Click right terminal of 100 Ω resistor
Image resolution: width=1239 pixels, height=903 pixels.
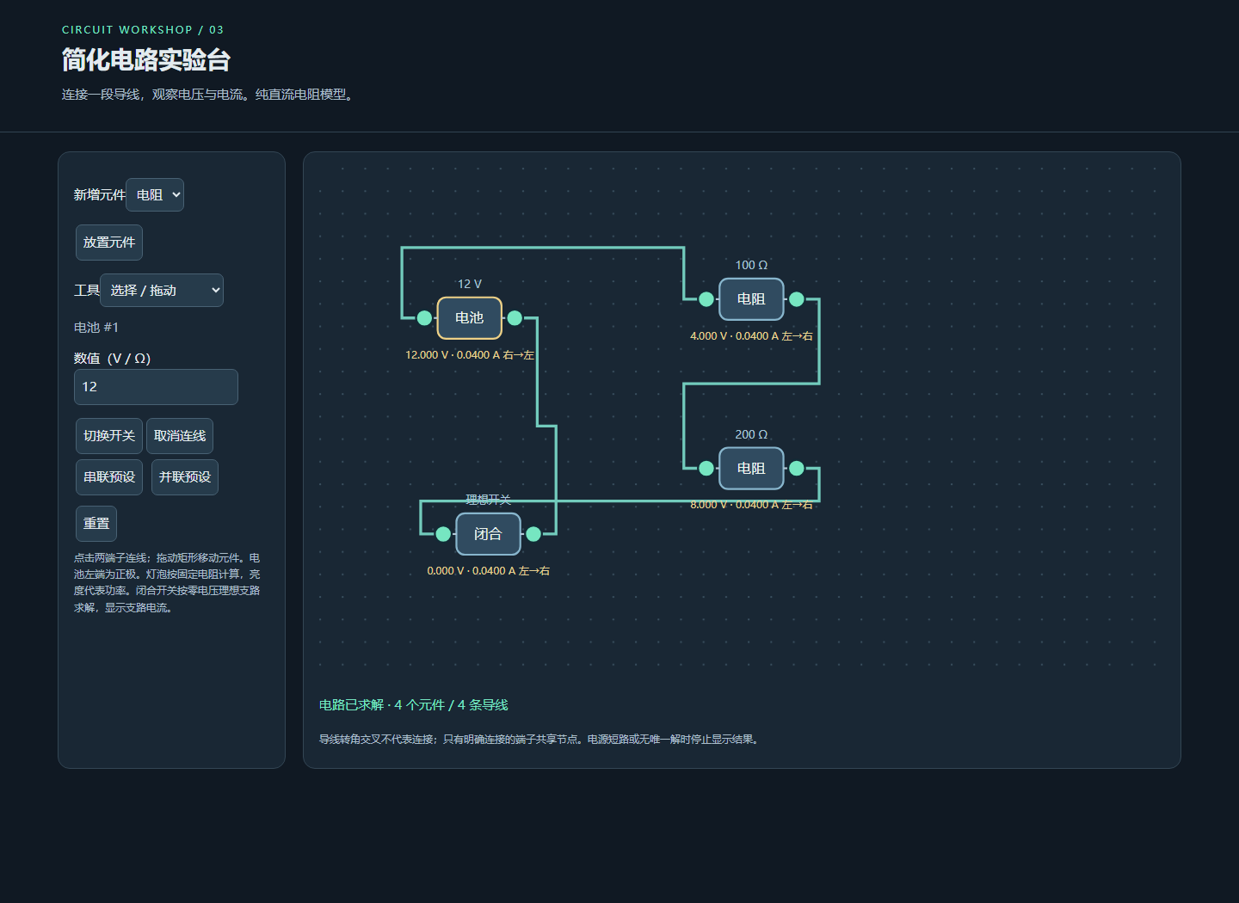797,299
